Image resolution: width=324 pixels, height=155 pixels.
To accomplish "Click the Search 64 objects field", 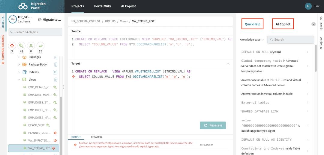I will (x=35, y=32).
